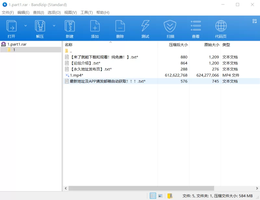This screenshot has height=200, width=260.
Task: Click the Scan (扫描) shield icon
Action: [x=170, y=26]
